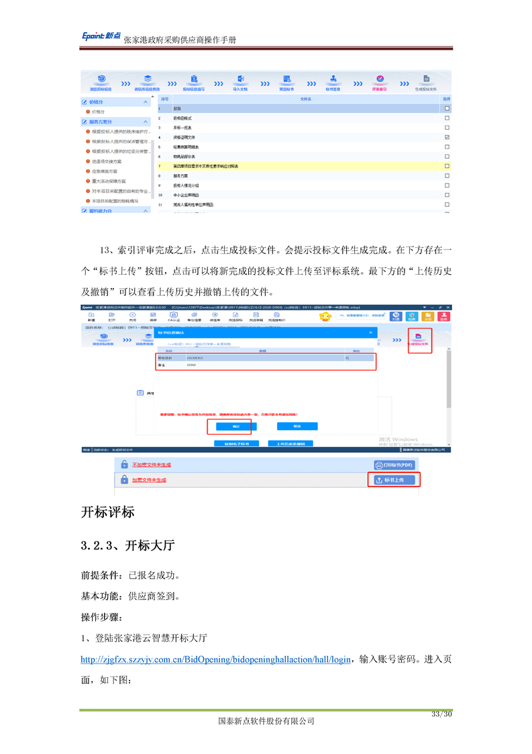Click the red-highlighted 生成投标文件 icon

[419, 339]
